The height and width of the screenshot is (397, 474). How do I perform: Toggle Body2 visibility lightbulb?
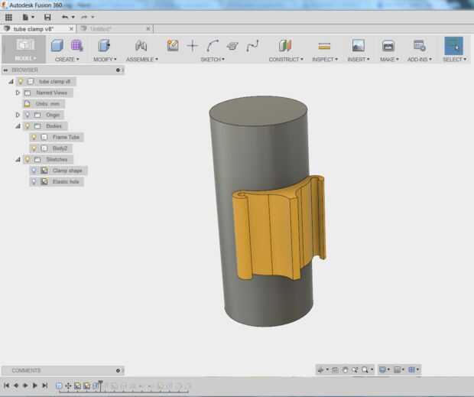(34, 148)
